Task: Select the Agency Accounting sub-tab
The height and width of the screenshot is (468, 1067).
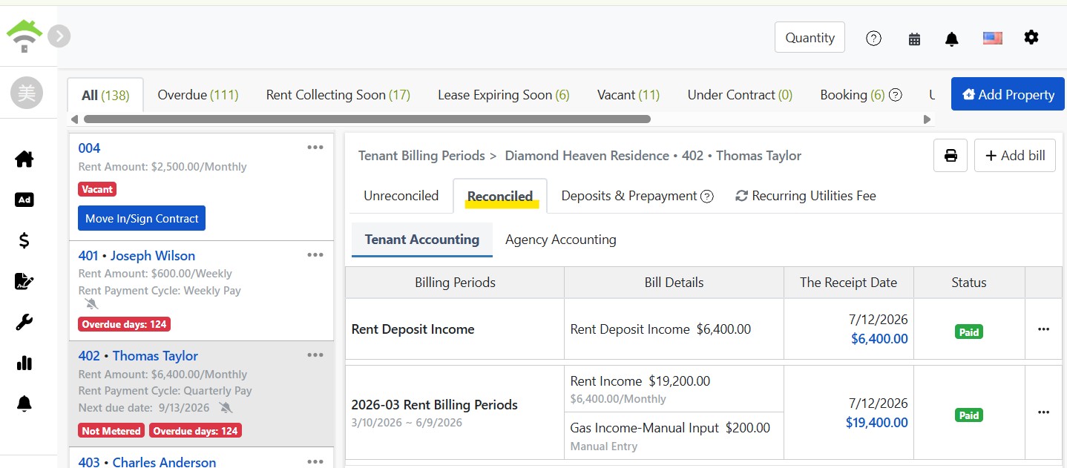Action: click(x=561, y=240)
